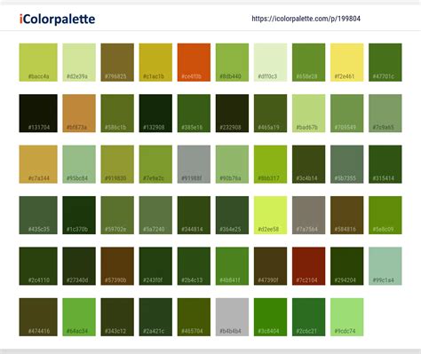This screenshot has width=421, height=354.
Task: Choose the #385e16 green swatch
Action: pyautogui.click(x=194, y=114)
